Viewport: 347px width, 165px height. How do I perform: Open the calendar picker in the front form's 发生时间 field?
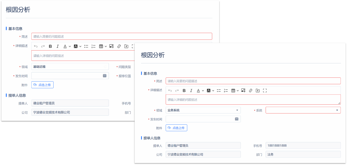pos(236,119)
